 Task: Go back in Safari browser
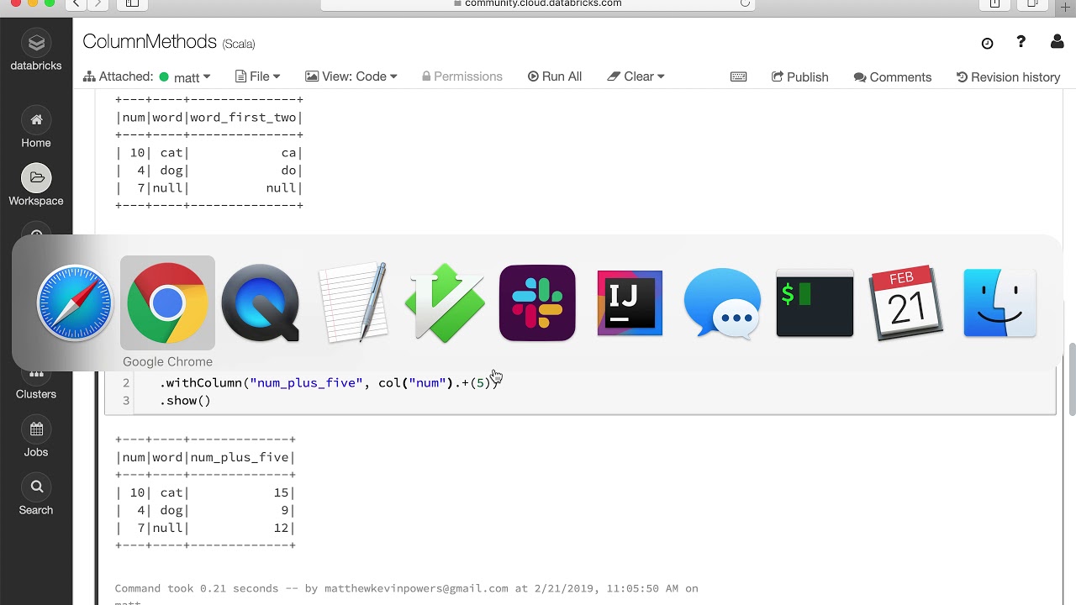[x=76, y=3]
